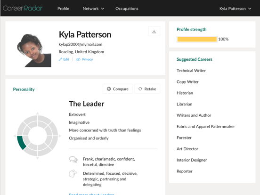Click the Kyla Patterson name heading

pyautogui.click(x=85, y=35)
